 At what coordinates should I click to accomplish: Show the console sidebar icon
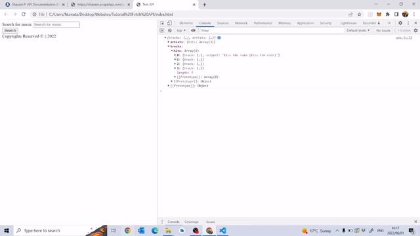click(x=162, y=31)
